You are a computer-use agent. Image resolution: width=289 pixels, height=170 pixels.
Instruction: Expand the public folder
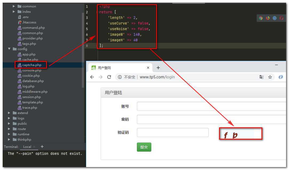(9, 124)
